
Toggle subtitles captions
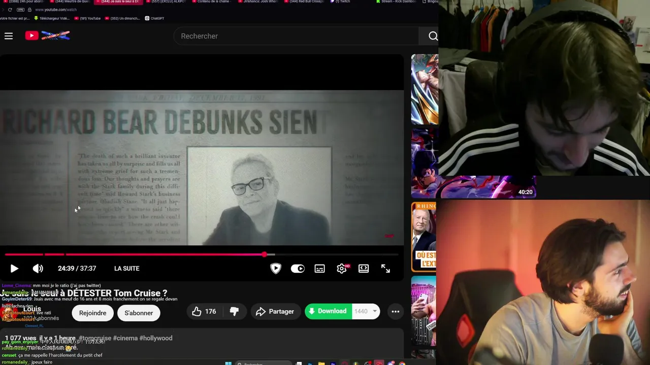tap(319, 268)
